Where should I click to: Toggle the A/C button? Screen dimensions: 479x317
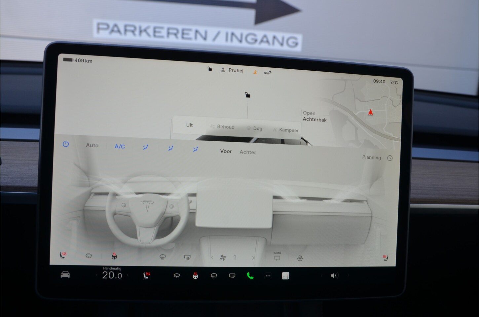click(x=120, y=146)
